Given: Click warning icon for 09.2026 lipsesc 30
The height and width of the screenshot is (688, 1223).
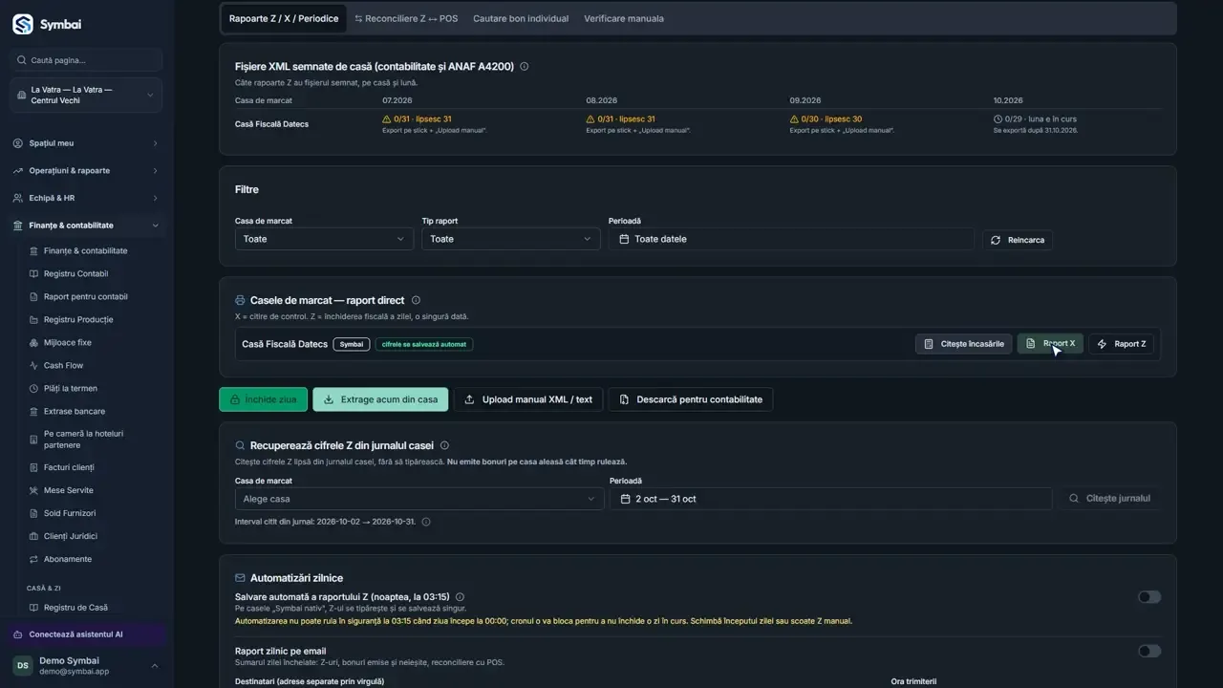Looking at the screenshot, I should [794, 119].
